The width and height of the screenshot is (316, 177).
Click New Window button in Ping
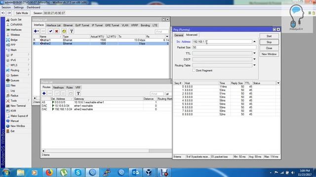click(269, 54)
